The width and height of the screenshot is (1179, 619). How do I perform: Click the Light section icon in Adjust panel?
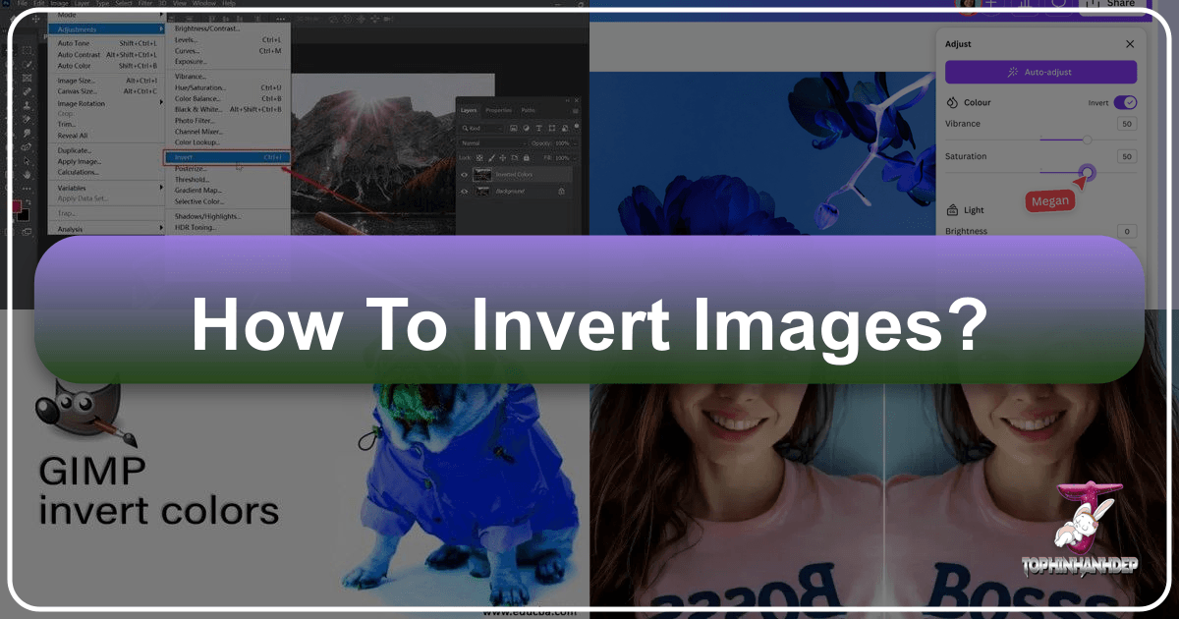click(x=951, y=209)
